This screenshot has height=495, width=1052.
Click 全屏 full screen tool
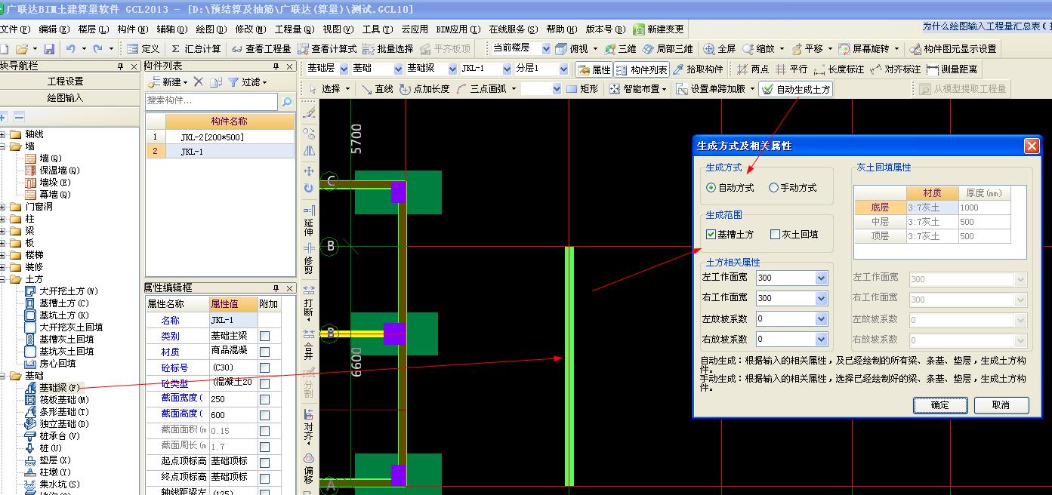tap(720, 49)
